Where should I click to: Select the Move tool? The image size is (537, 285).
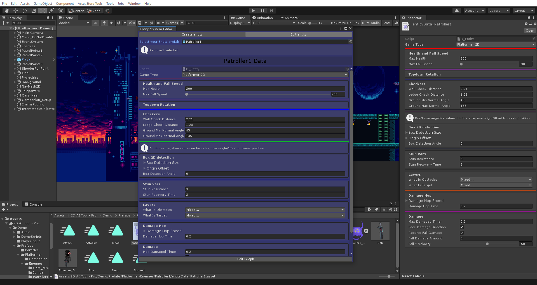tap(16, 11)
